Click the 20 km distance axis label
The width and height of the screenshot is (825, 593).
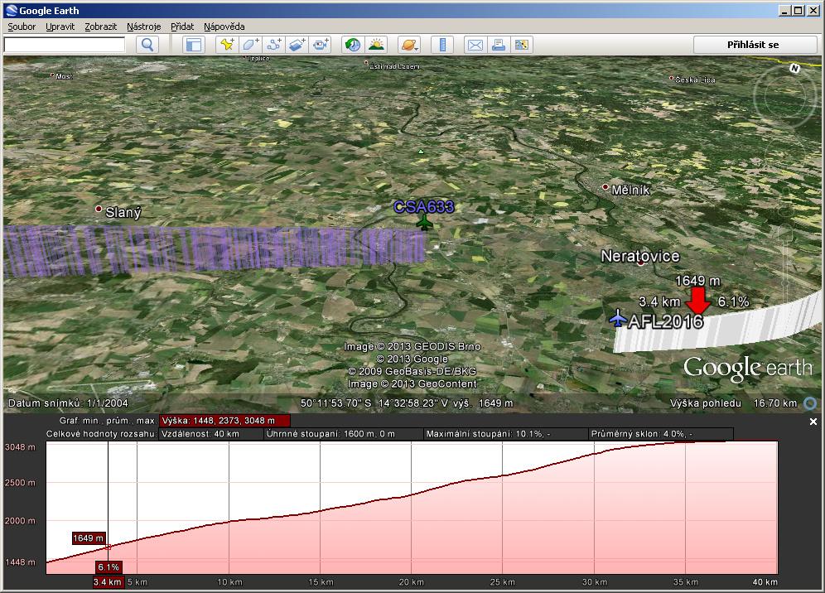(412, 582)
